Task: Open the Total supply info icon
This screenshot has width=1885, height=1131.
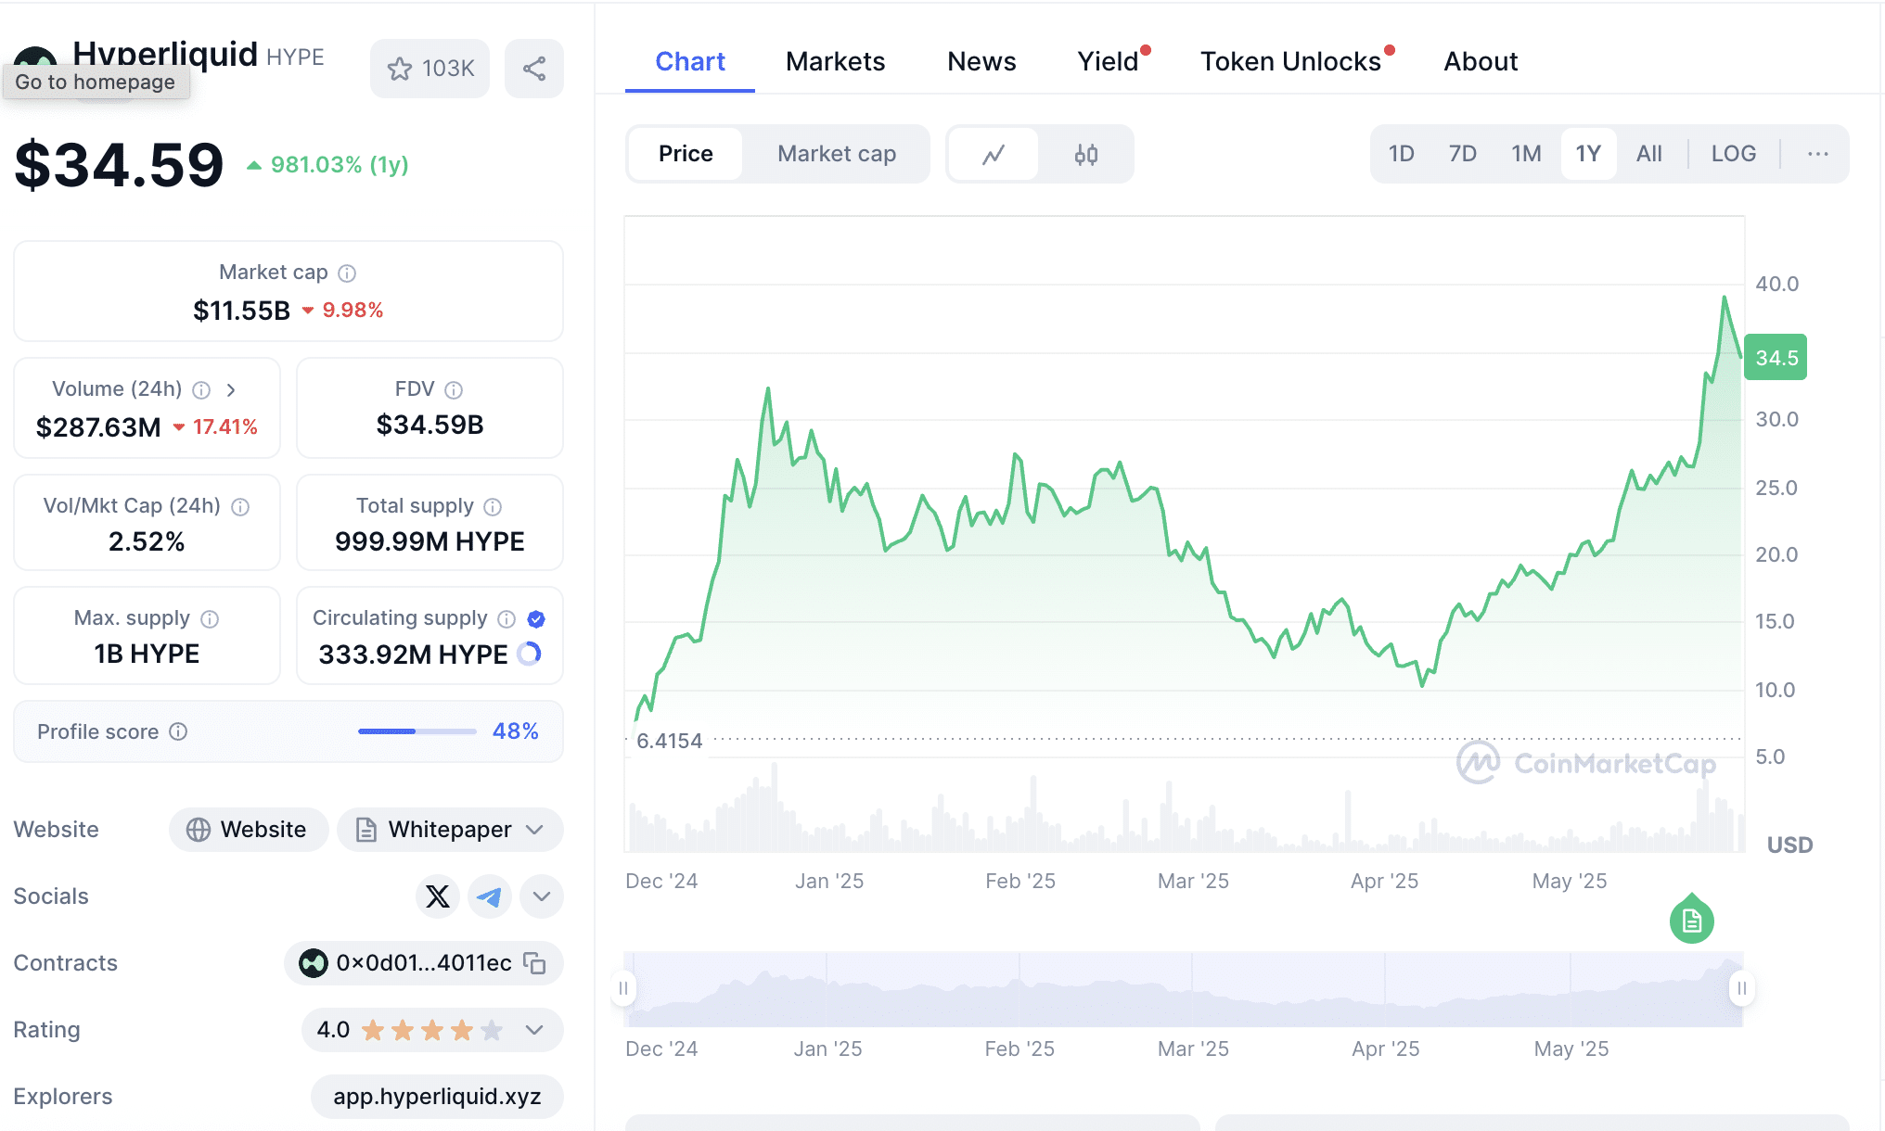Action: coord(493,507)
